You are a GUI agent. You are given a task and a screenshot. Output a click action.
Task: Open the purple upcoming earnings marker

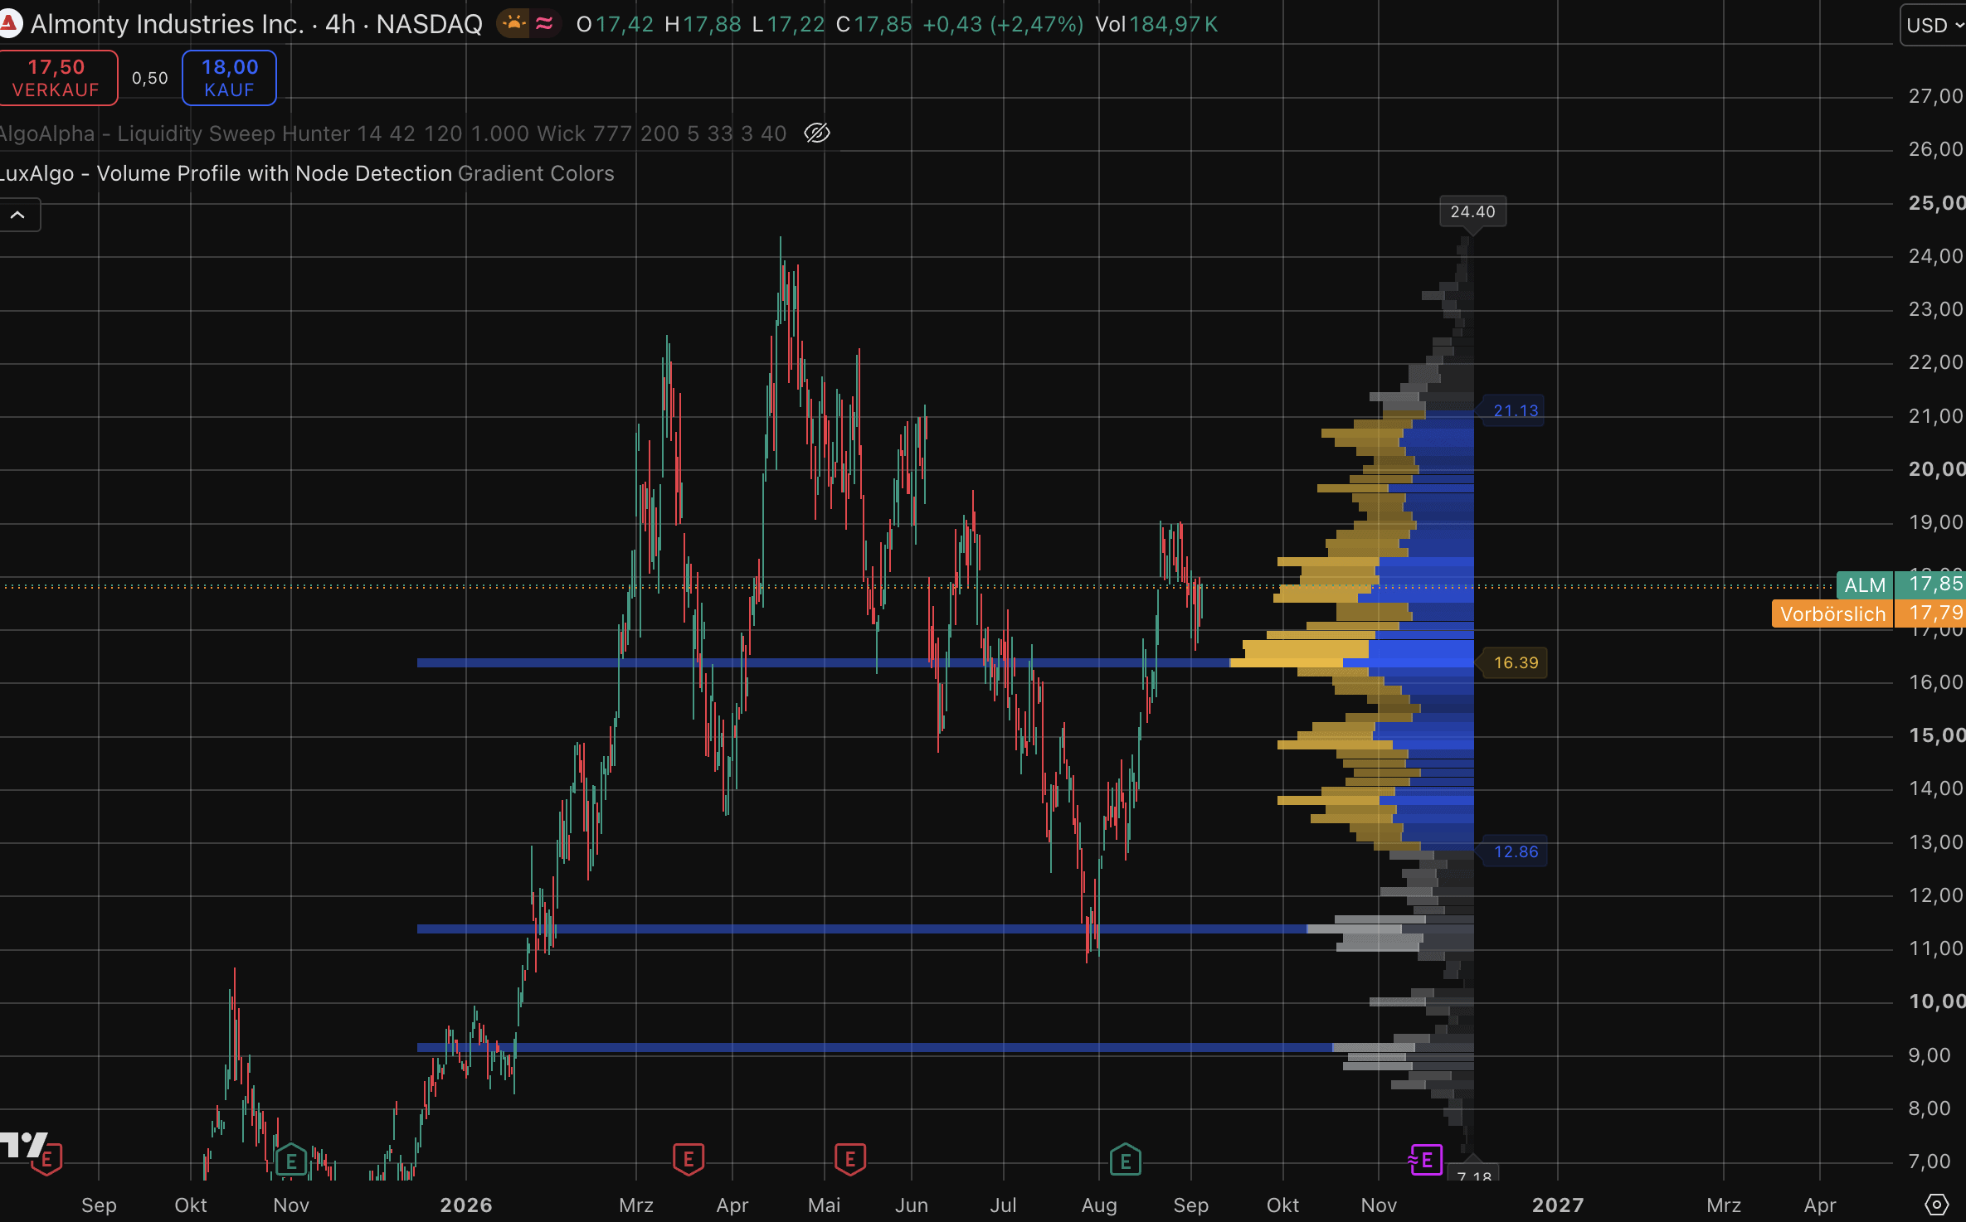click(1425, 1160)
